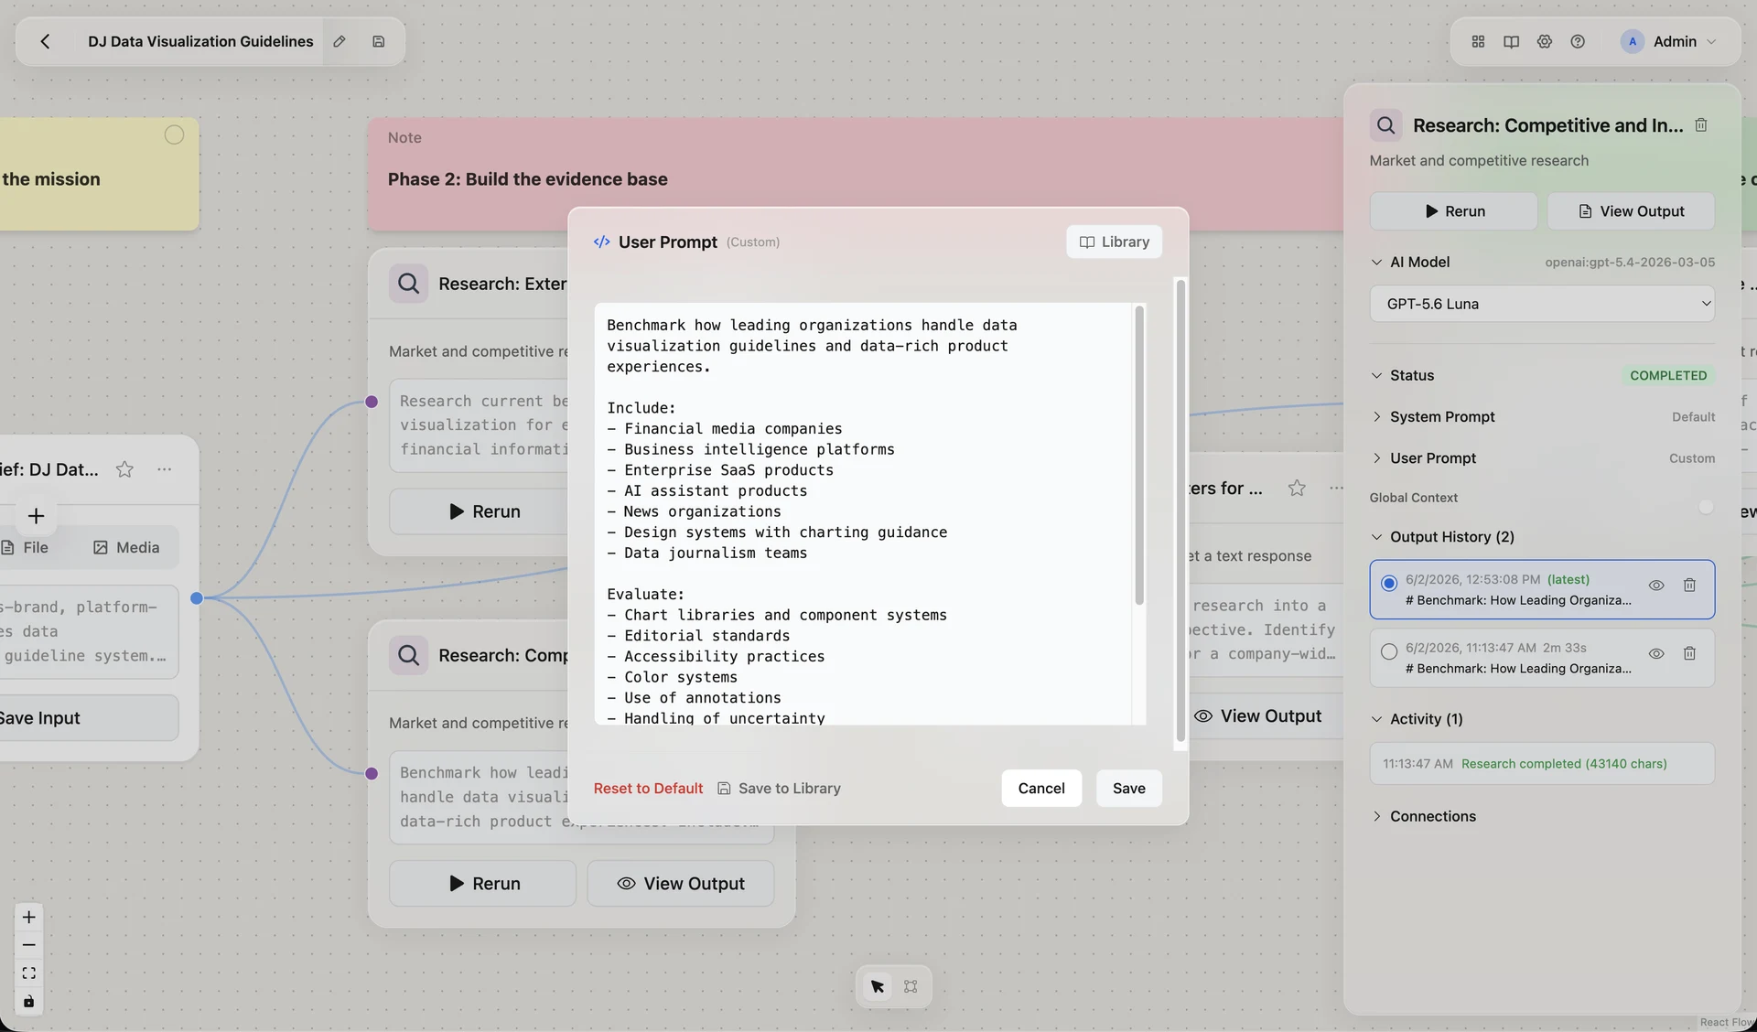Click Save in the User Prompt dialog
The width and height of the screenshot is (1757, 1032).
coord(1129,788)
